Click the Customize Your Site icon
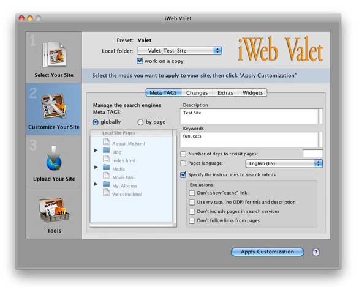 coord(54,106)
